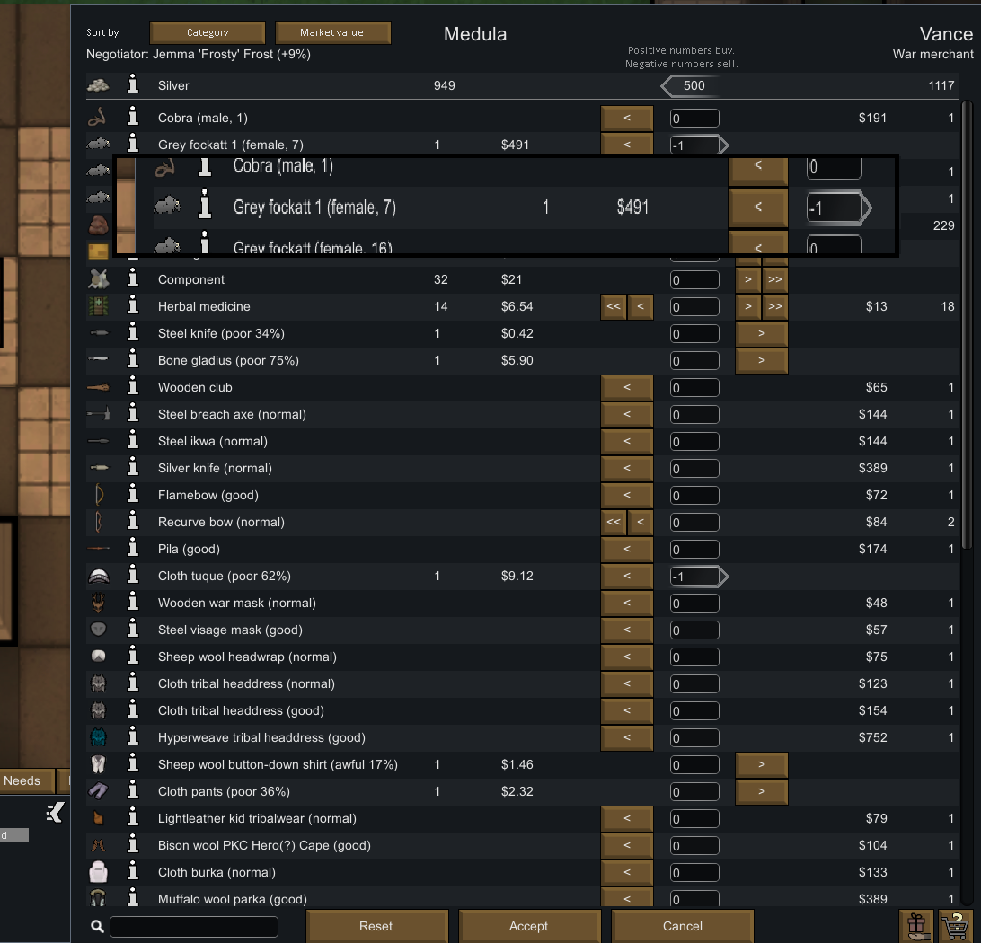Open info for Pila (good)
The height and width of the screenshot is (943, 981).
(x=133, y=548)
